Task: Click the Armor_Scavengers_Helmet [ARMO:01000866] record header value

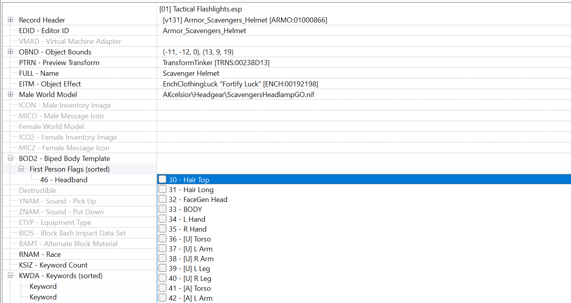Action: click(x=245, y=20)
